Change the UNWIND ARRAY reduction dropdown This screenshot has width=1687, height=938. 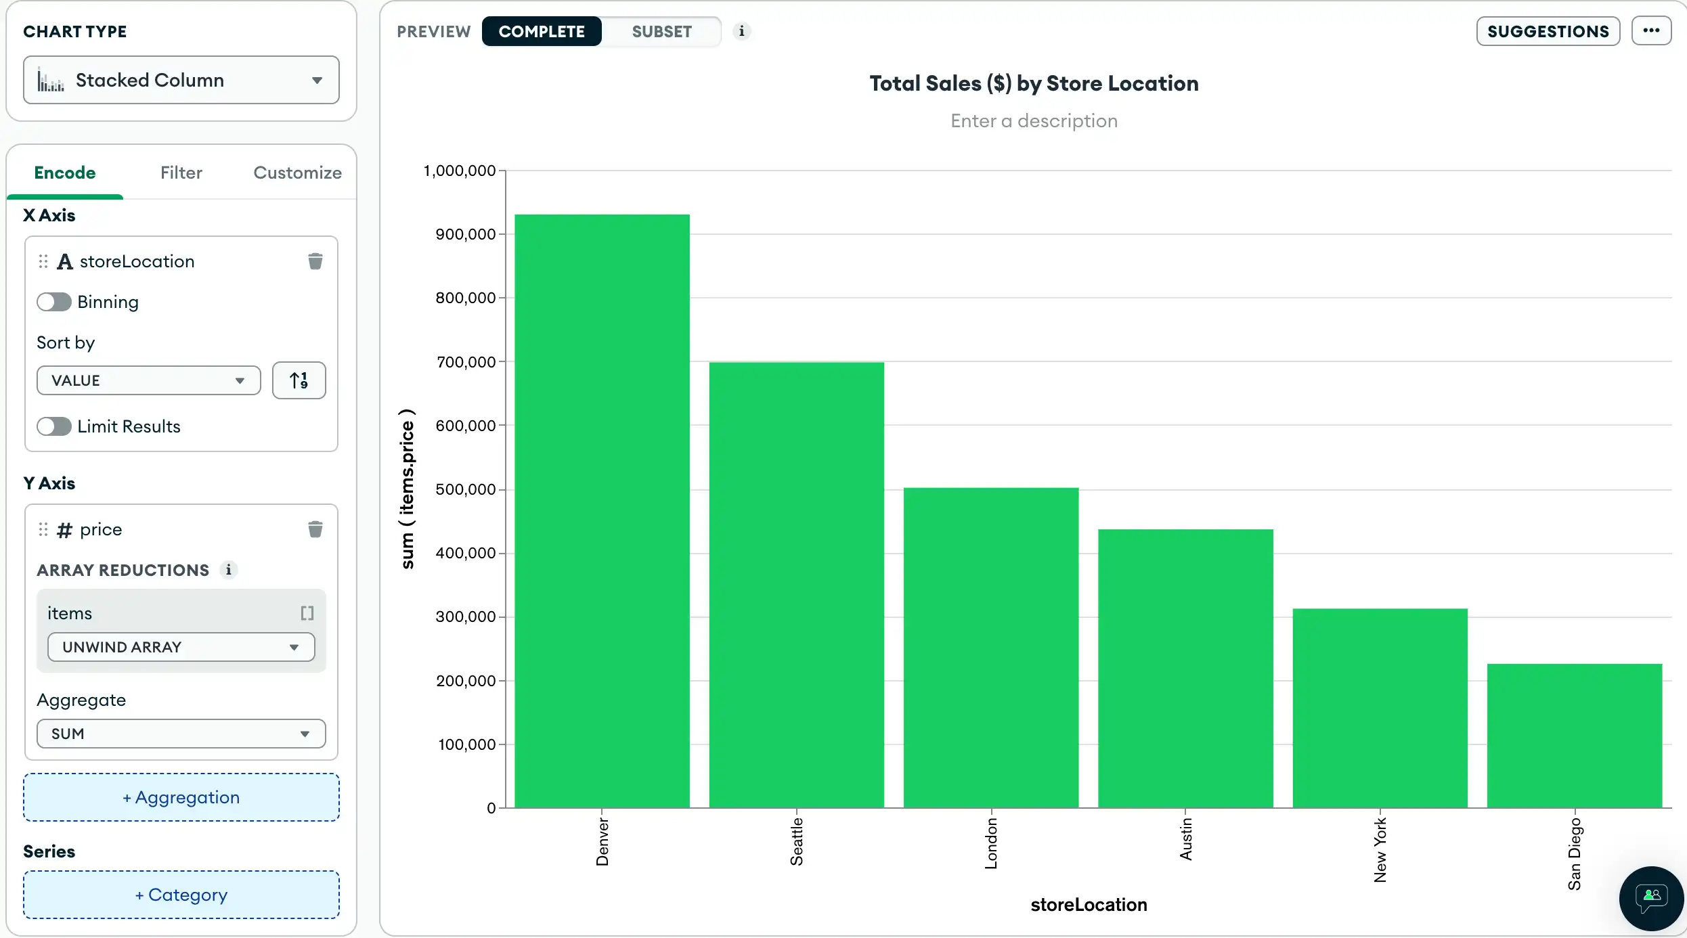click(x=181, y=646)
